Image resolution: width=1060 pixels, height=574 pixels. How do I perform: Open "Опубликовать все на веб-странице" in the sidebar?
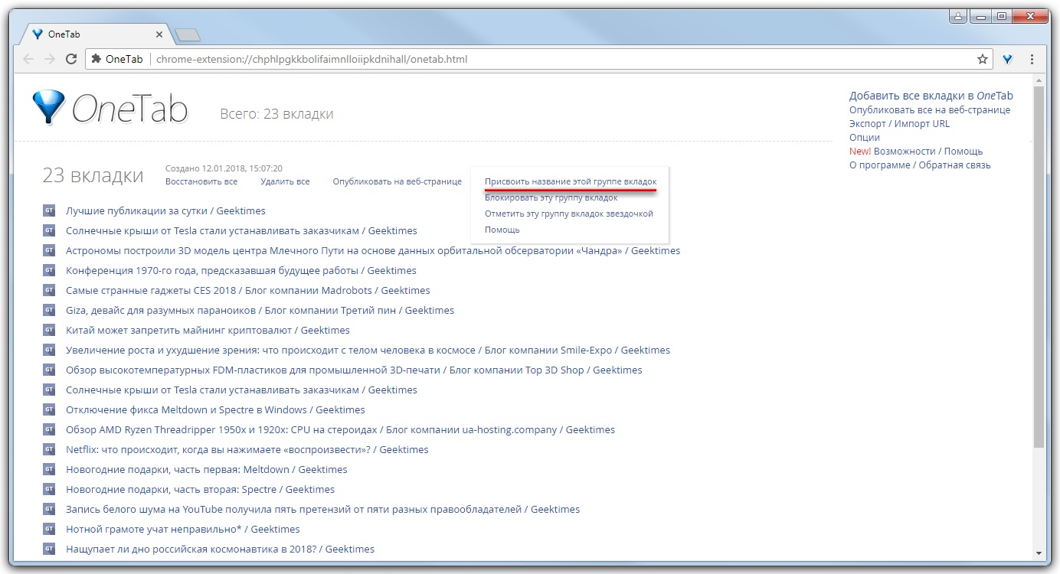pyautogui.click(x=930, y=109)
